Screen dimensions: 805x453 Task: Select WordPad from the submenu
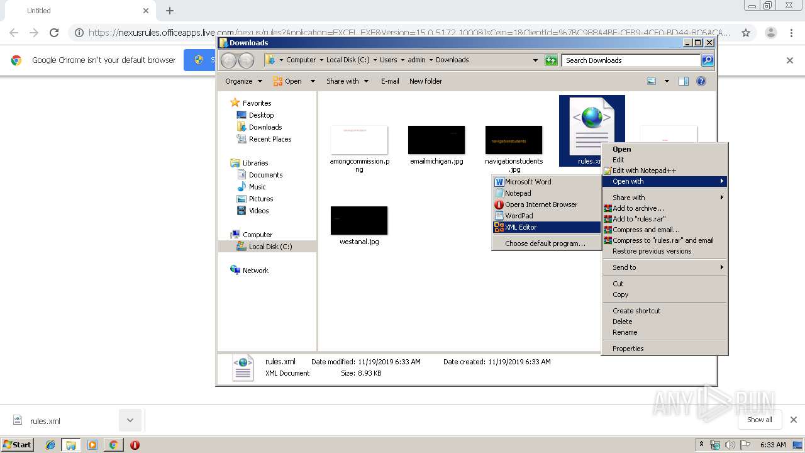(547, 216)
